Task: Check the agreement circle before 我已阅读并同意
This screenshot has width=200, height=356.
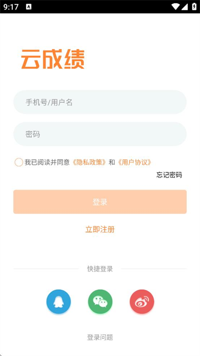Action: 18,162
